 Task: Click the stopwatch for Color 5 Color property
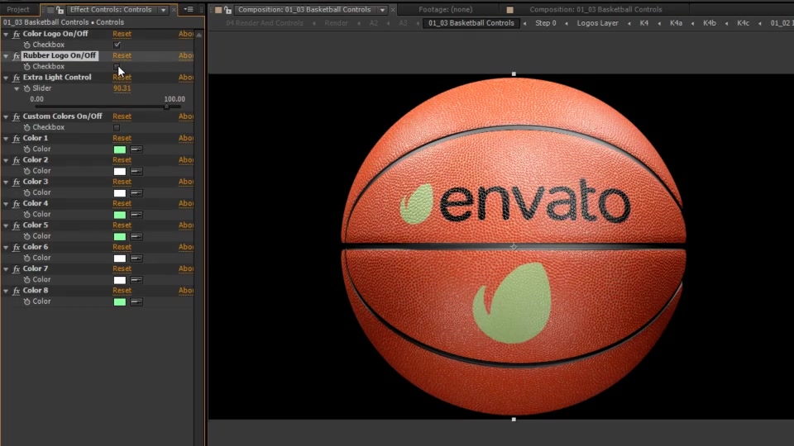point(26,236)
